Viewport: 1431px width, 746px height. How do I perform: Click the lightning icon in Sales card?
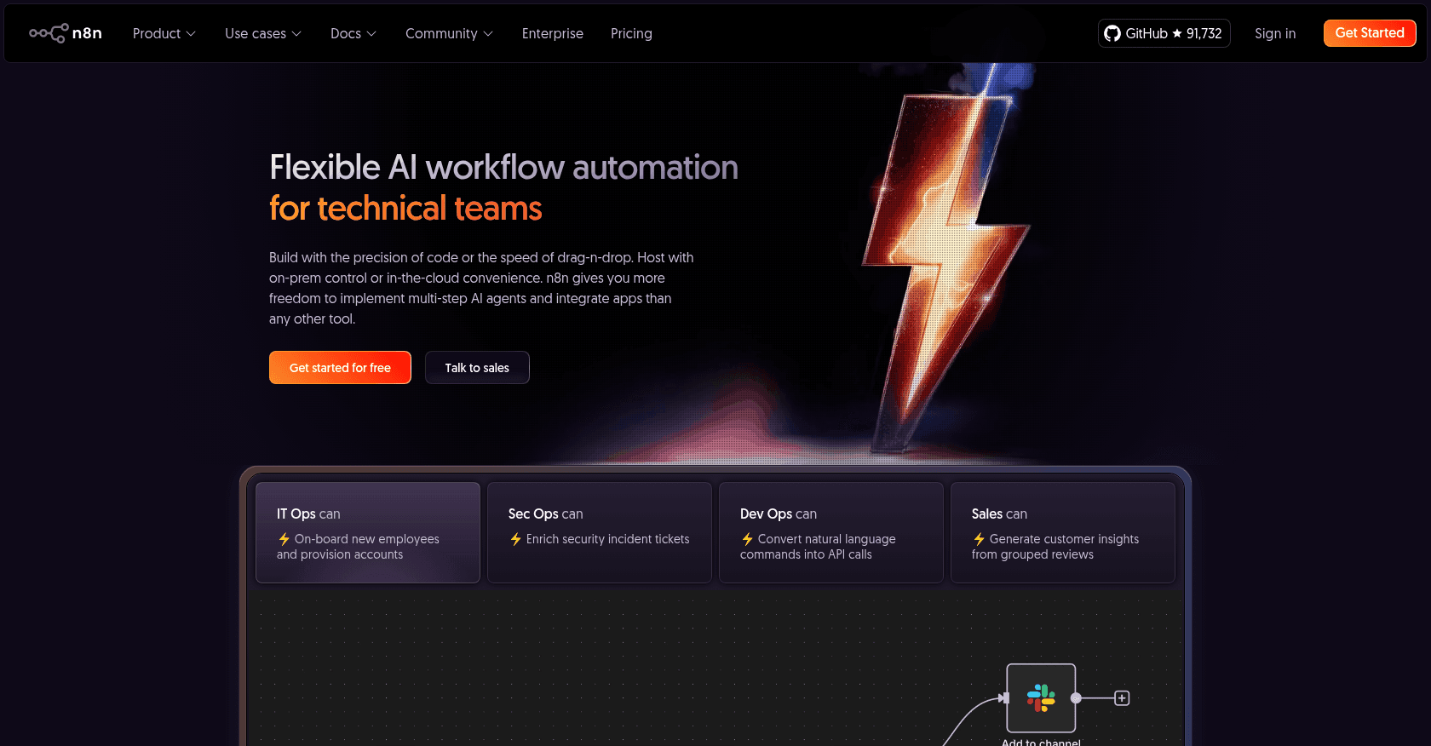click(980, 539)
